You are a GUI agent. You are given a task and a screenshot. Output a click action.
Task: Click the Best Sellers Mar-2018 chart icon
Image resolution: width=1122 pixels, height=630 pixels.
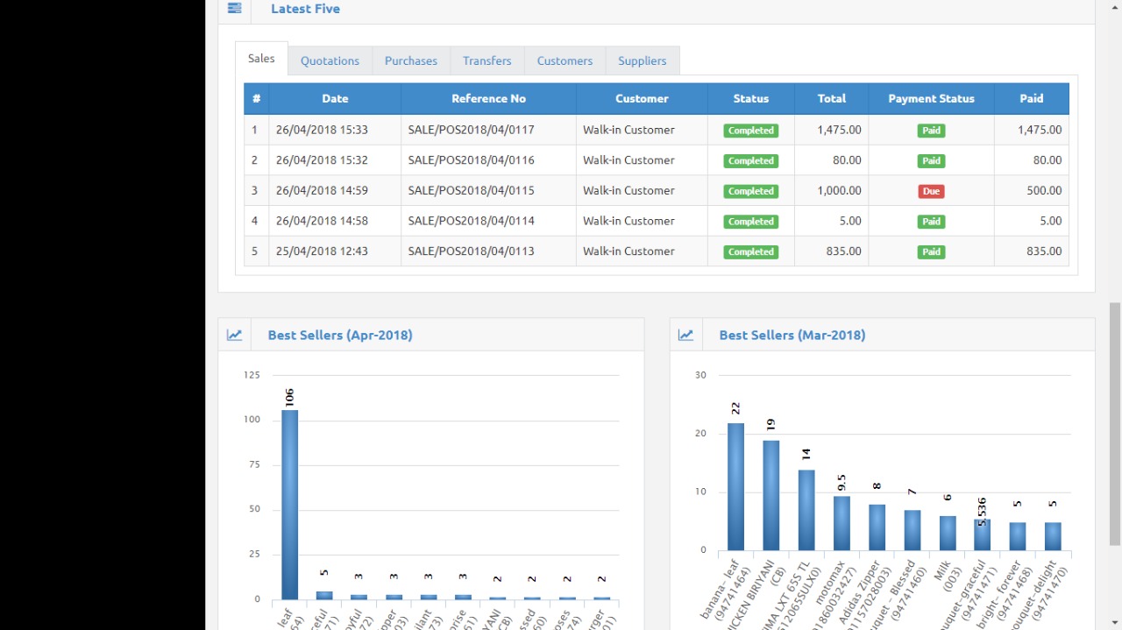pos(685,335)
